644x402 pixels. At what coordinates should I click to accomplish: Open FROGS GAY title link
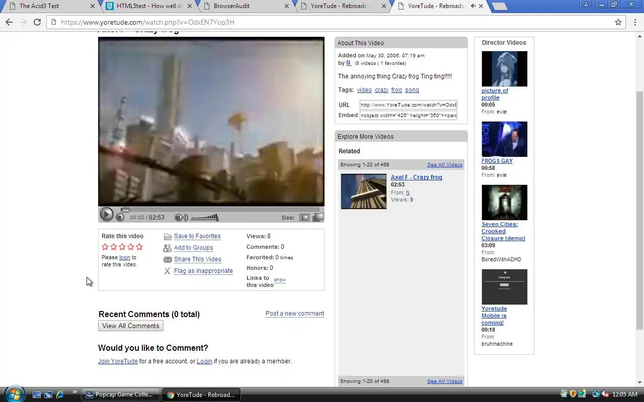(497, 161)
